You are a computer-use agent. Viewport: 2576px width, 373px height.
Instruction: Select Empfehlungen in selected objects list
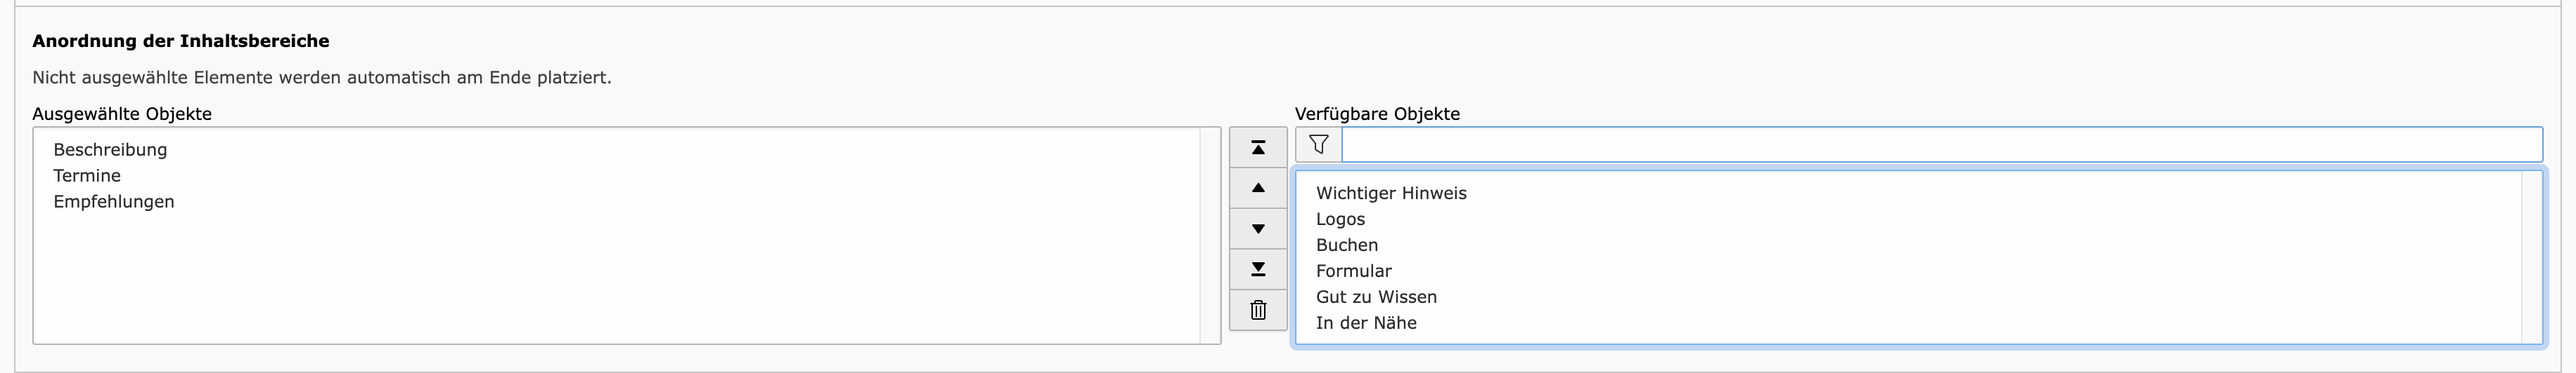[114, 201]
